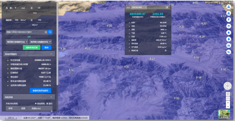Click the umbrella layer icon
This screenshot has width=235, height=121.
[228, 26]
